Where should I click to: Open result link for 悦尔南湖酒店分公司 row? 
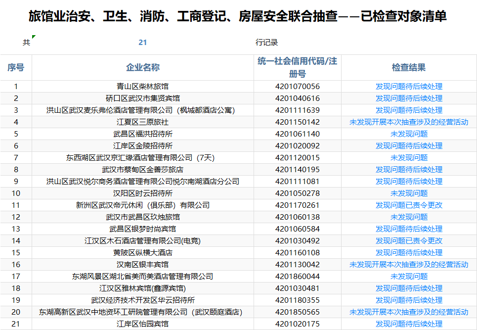[x=409, y=182]
